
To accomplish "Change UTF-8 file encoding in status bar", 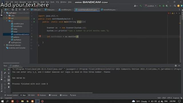I will tap(170, 98).
